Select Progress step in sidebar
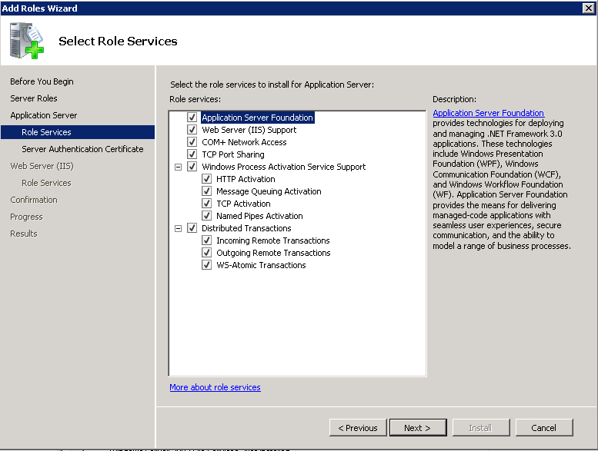 pos(26,217)
